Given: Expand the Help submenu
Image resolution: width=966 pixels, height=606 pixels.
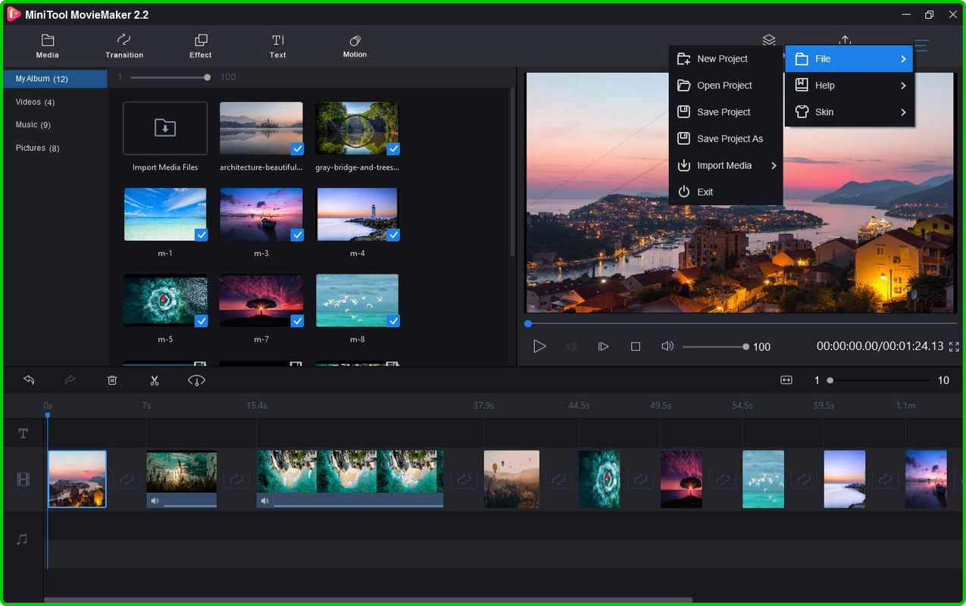Looking at the screenshot, I should 849,86.
